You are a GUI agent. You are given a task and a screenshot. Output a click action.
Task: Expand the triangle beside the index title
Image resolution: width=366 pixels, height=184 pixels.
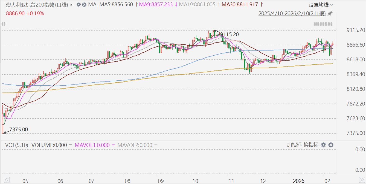pyautogui.click(x=72, y=5)
